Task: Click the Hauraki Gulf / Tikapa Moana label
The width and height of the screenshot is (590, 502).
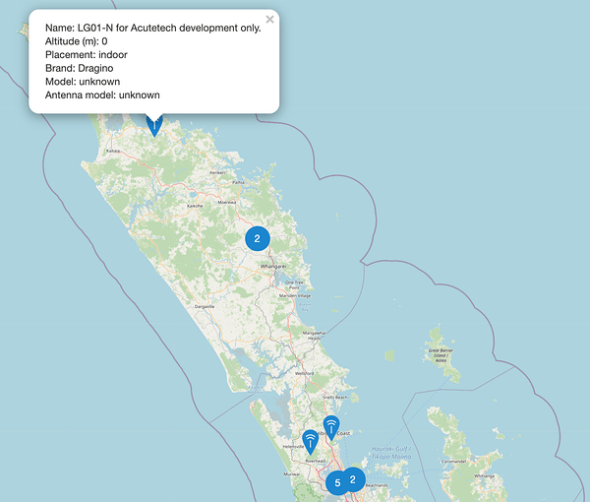Action: tap(391, 453)
